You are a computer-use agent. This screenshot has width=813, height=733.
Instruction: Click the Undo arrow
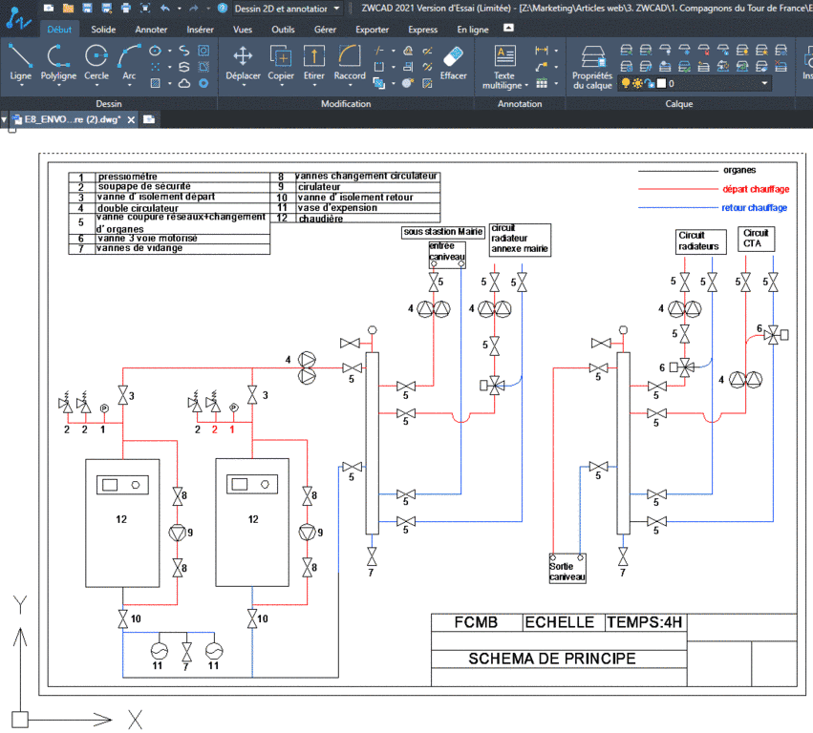[x=165, y=8]
